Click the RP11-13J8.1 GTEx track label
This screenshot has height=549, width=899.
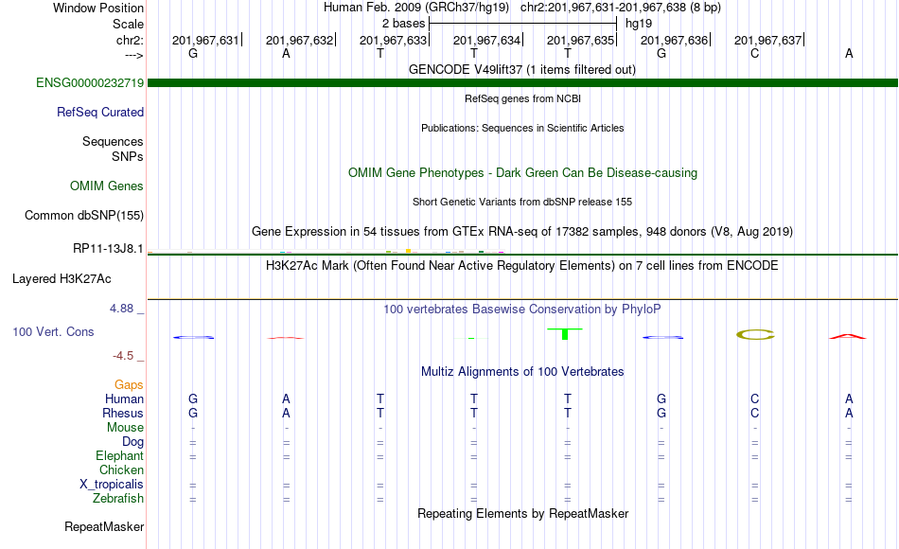(109, 248)
